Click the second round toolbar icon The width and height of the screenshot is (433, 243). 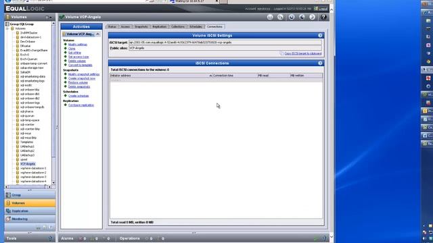[x=280, y=17]
